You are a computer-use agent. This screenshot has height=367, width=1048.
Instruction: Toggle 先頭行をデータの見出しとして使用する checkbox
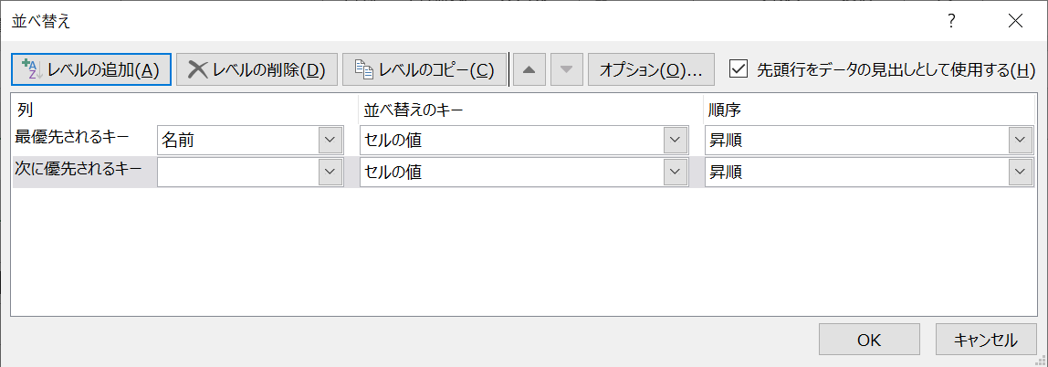pyautogui.click(x=738, y=68)
